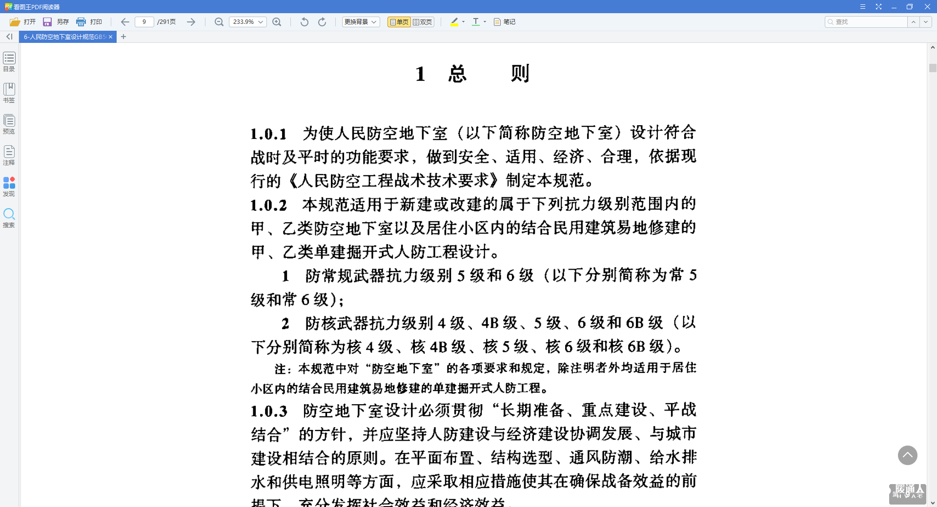The image size is (937, 507).
Task: Open the 搜索 search panel
Action: [x=9, y=218]
